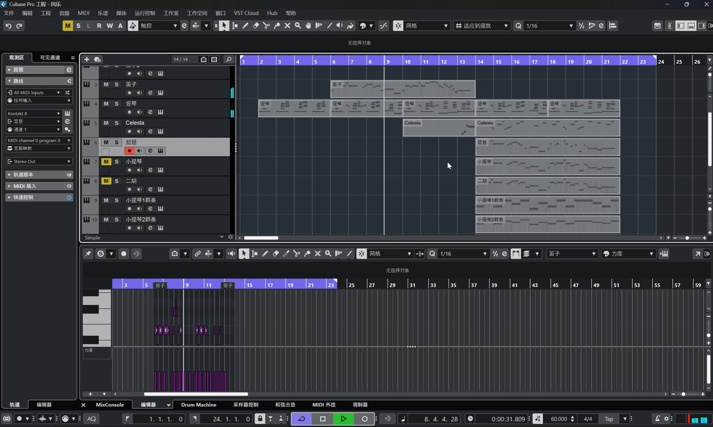Open the Stereo Out dropdown

tap(39, 162)
